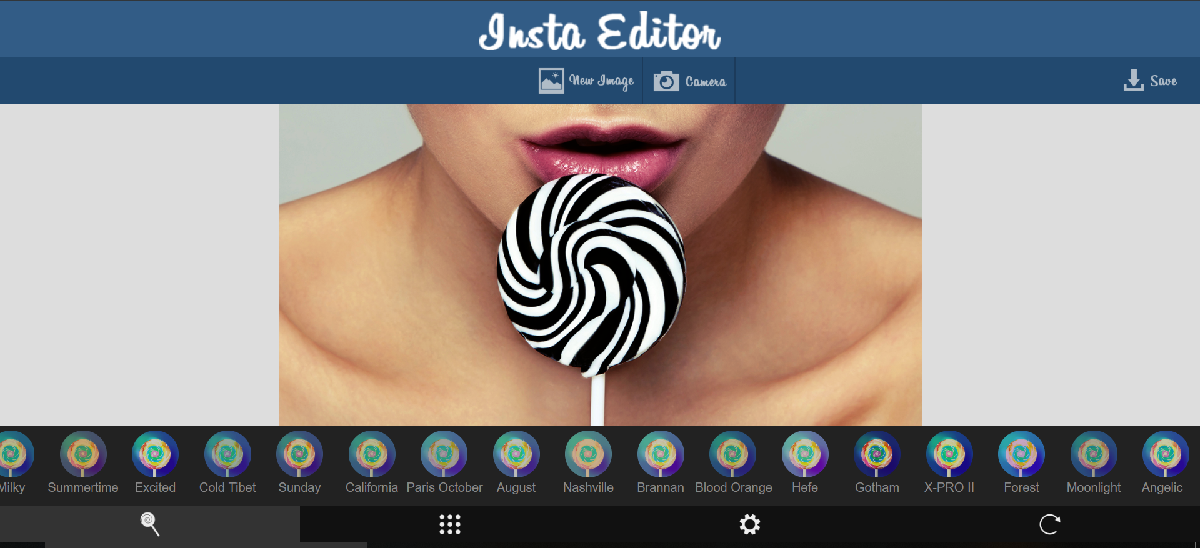Click the Save download icon
1200x548 pixels.
pos(1133,81)
